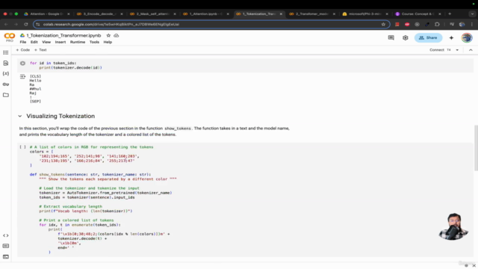This screenshot has width=478, height=269.
Task: Reload the browser page
Action: click(26, 25)
